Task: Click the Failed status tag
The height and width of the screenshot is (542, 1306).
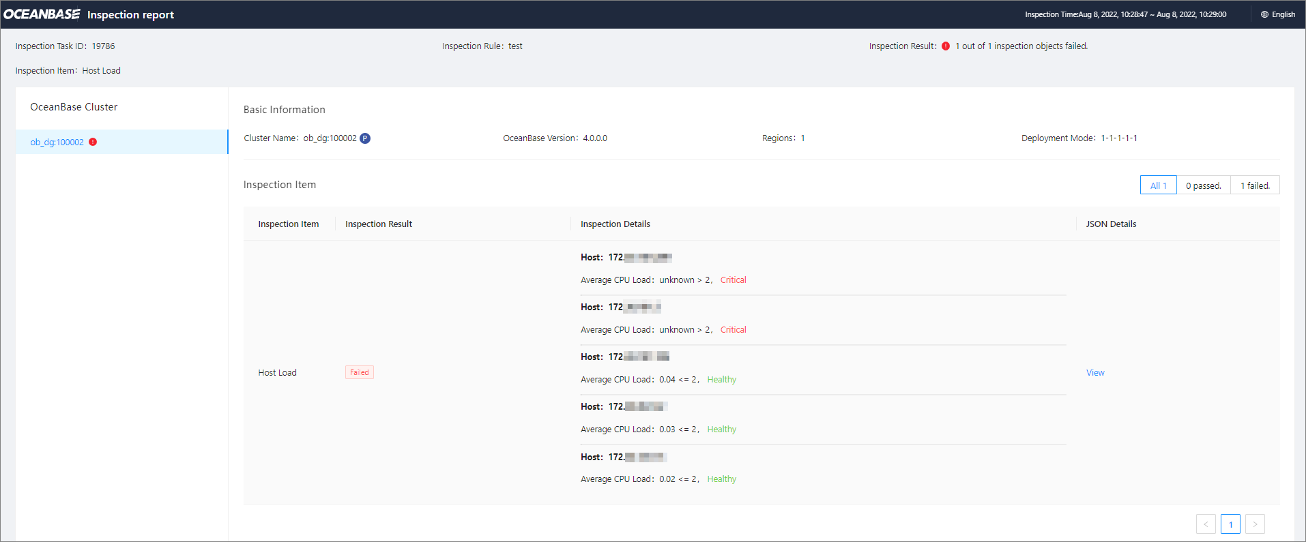Action: click(x=359, y=373)
